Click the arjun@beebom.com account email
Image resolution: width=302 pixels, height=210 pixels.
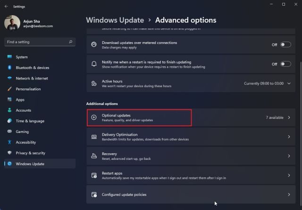click(38, 26)
